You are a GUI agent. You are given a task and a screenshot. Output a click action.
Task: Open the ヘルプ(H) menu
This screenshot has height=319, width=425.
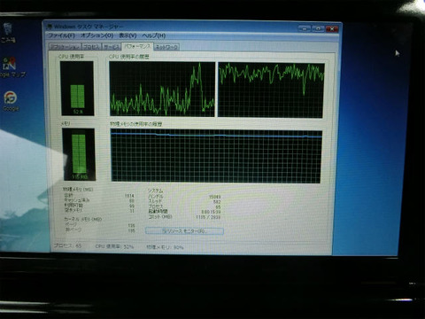click(153, 35)
